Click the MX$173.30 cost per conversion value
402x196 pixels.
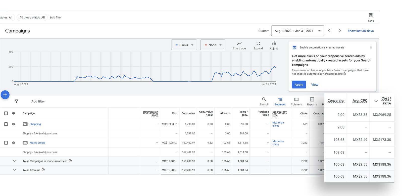382,140
